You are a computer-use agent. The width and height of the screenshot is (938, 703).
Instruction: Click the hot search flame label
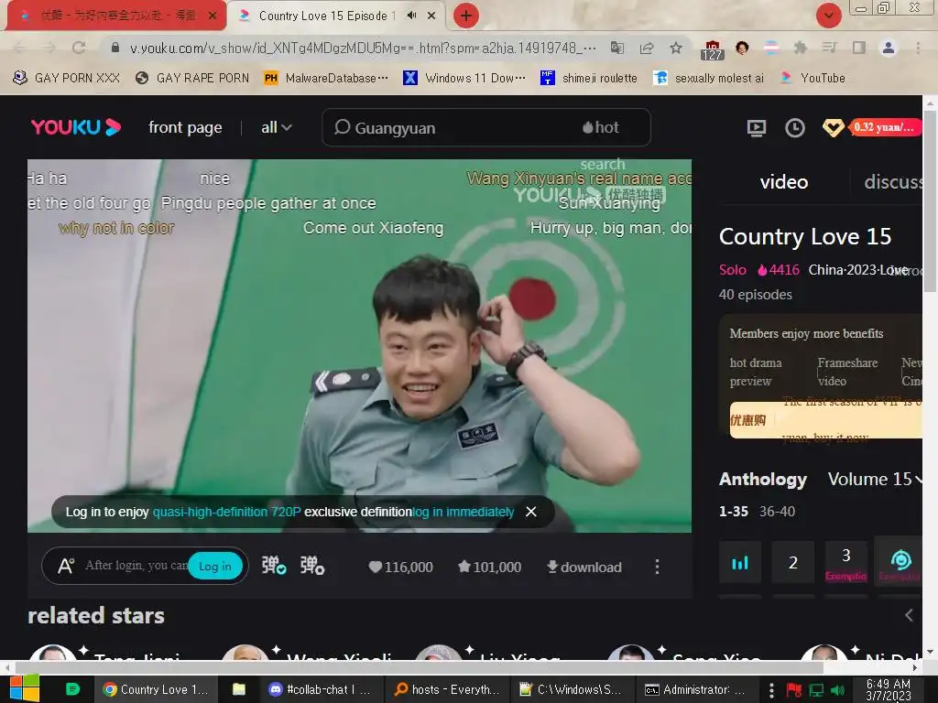click(601, 127)
